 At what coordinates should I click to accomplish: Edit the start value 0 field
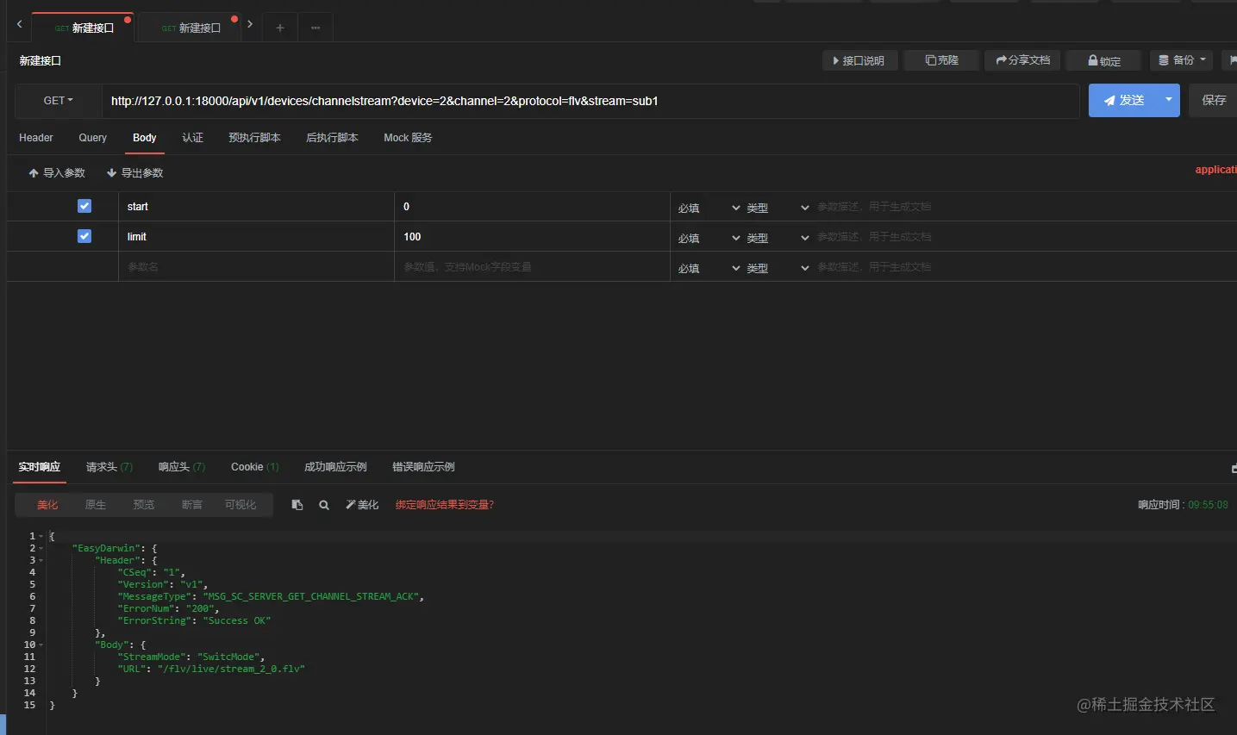click(532, 207)
